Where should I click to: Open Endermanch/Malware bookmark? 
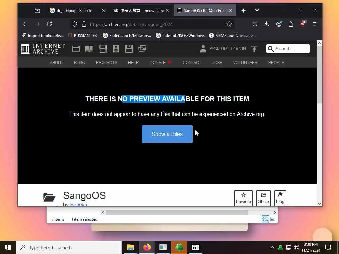tap(127, 36)
